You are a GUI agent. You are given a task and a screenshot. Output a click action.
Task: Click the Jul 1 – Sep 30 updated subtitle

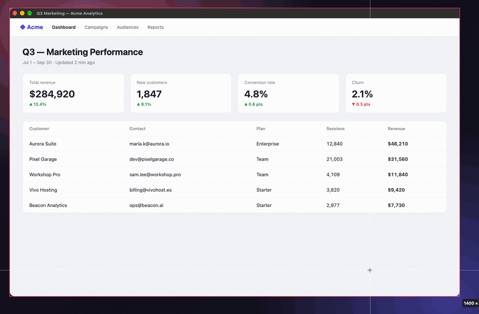[x=59, y=62]
